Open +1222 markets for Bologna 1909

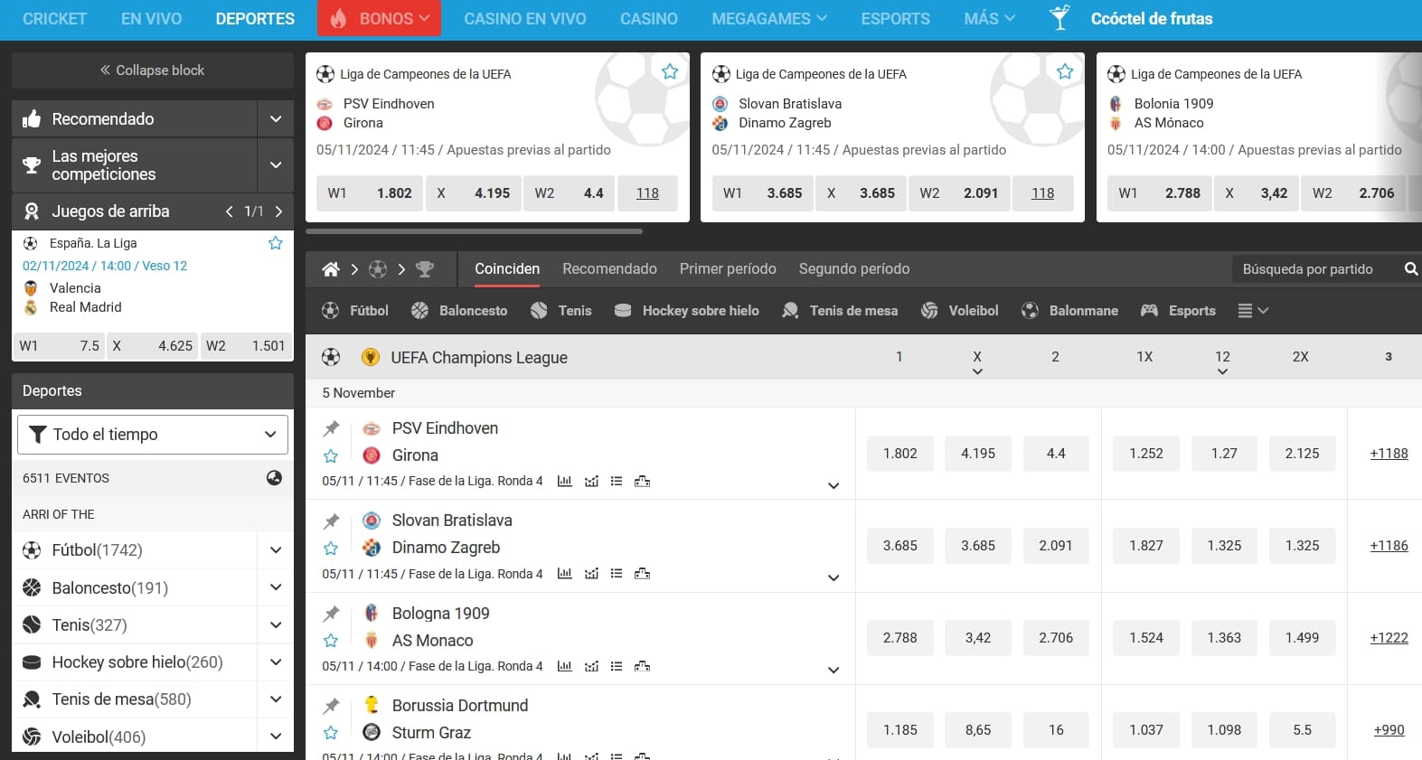point(1389,638)
